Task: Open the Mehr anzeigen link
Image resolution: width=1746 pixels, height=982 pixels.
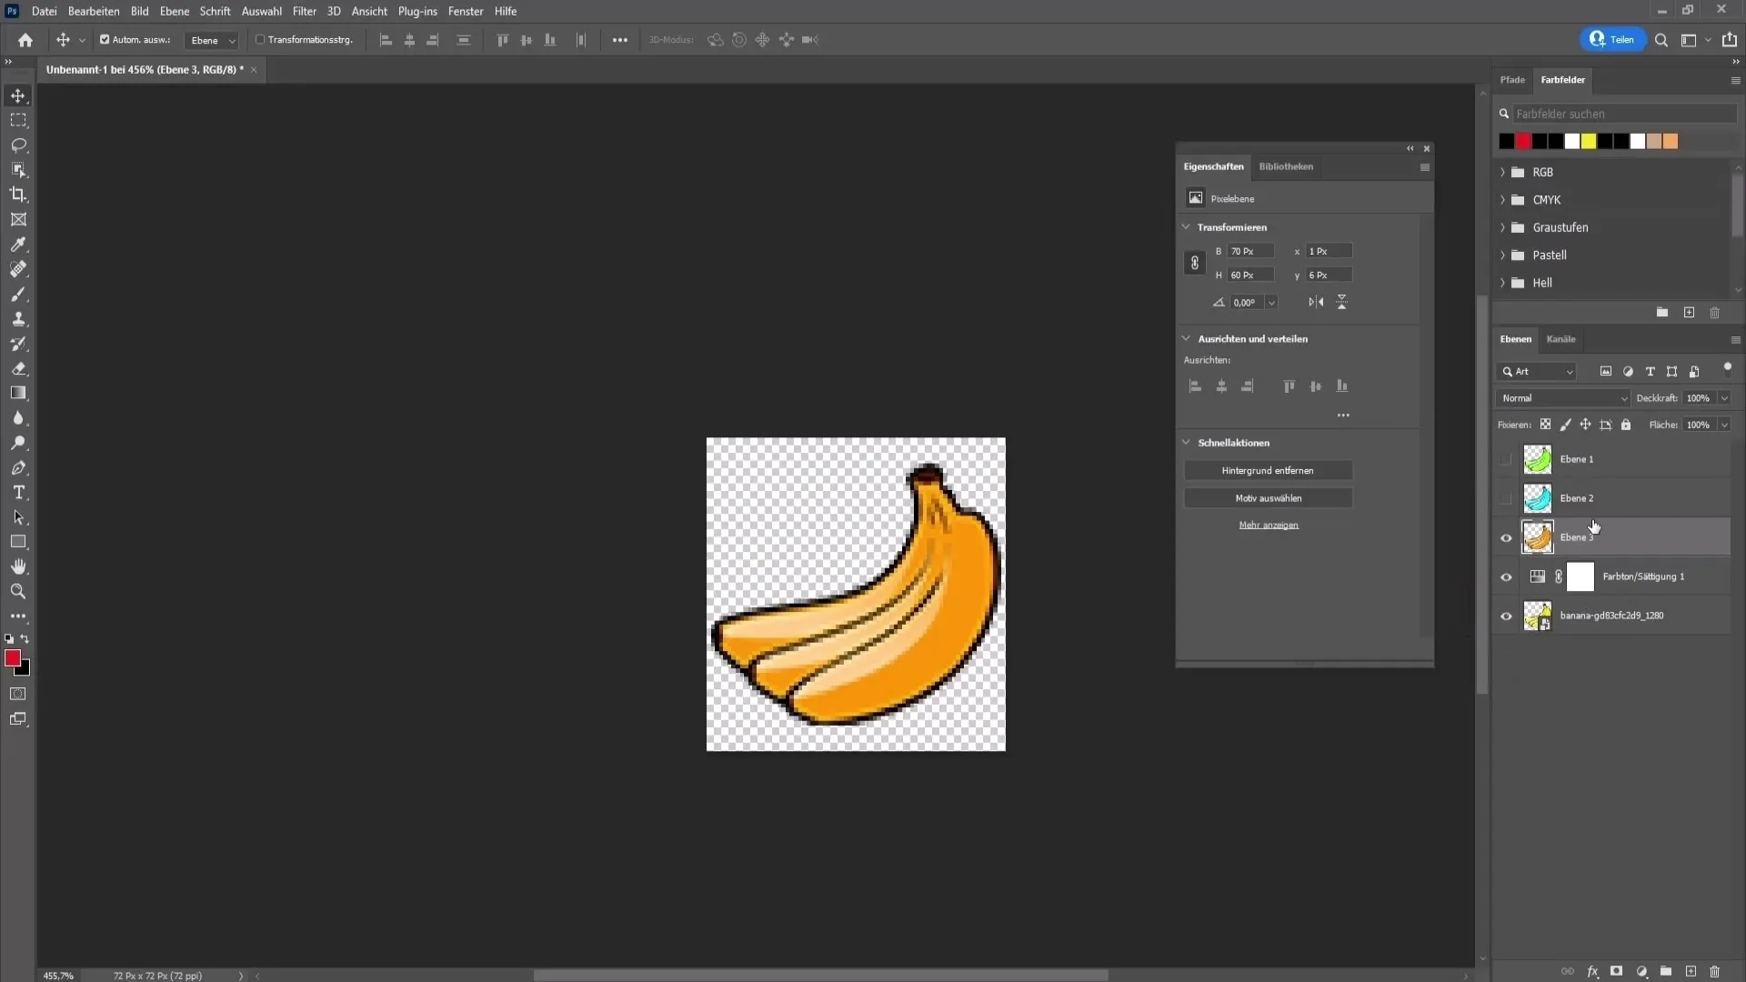Action: 1269,526
